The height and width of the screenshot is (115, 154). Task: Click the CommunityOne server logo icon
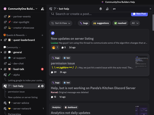point(5,9)
